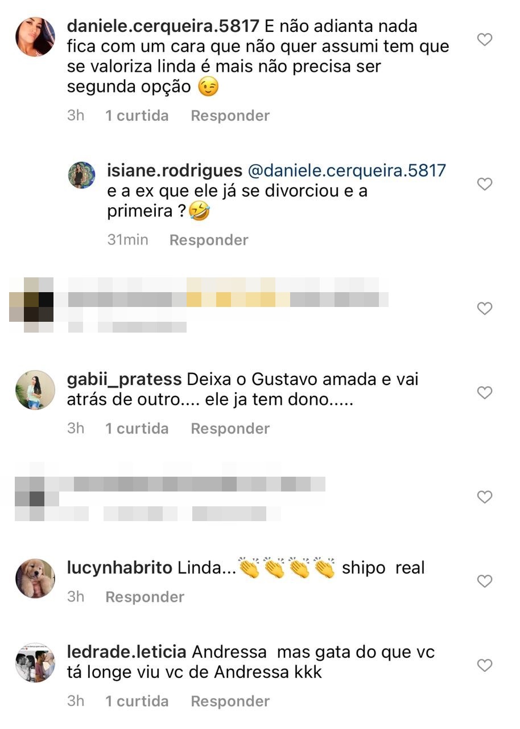520x729 pixels.
Task: Reply to daniele.cerqueira.5817 via Responder
Action: point(230,116)
